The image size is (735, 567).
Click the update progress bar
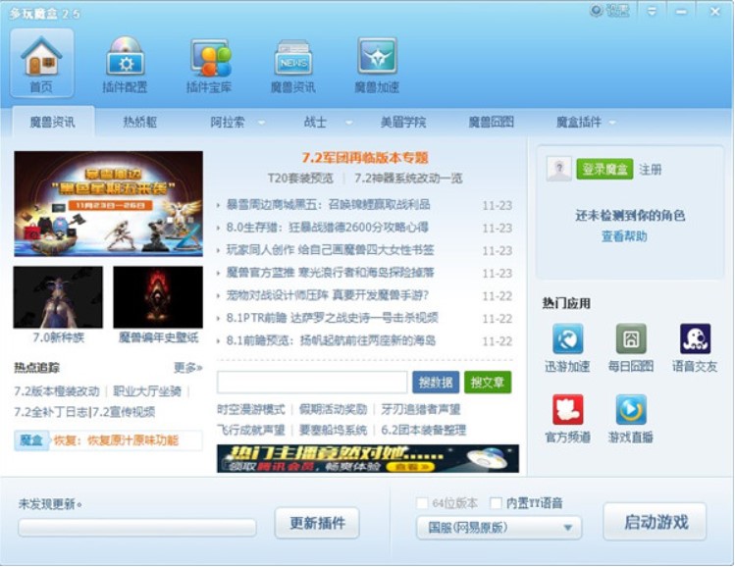click(x=136, y=528)
